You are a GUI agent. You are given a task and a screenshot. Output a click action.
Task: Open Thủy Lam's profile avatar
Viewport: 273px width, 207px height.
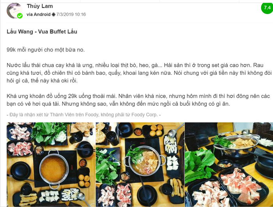[x=15, y=11]
